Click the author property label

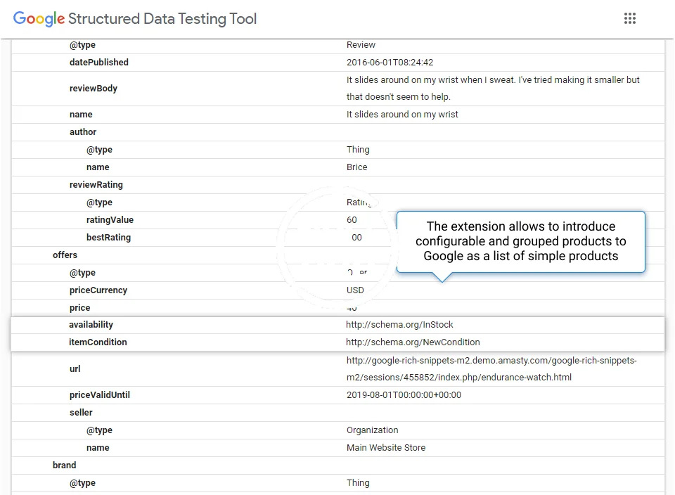click(83, 132)
